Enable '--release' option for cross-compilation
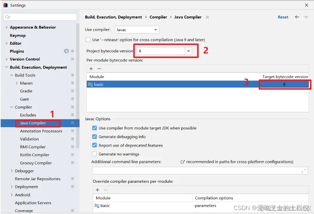The image size is (314, 214). (88, 40)
